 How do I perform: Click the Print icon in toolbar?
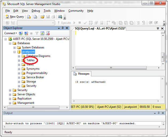coord(53,17)
